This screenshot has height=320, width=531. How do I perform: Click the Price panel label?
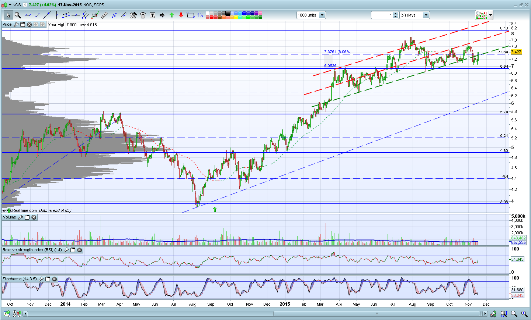(7, 25)
